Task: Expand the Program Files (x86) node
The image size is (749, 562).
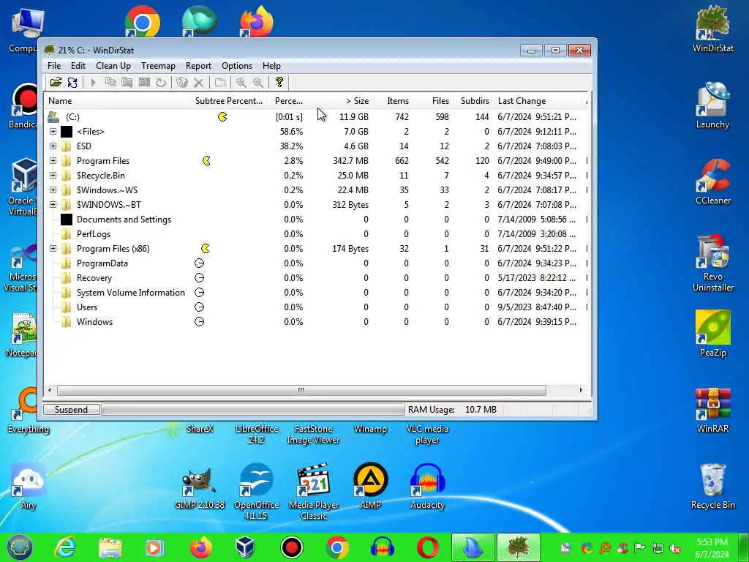Action: [53, 249]
